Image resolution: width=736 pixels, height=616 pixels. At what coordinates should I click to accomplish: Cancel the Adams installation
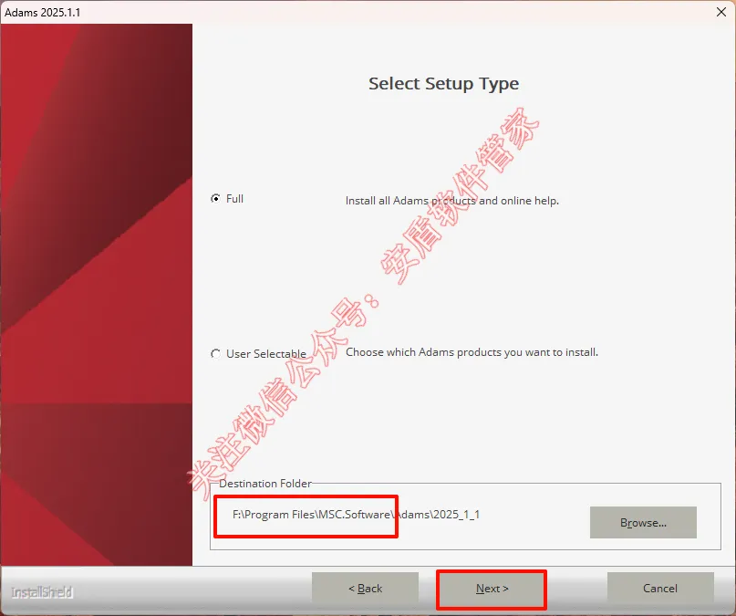click(660, 589)
